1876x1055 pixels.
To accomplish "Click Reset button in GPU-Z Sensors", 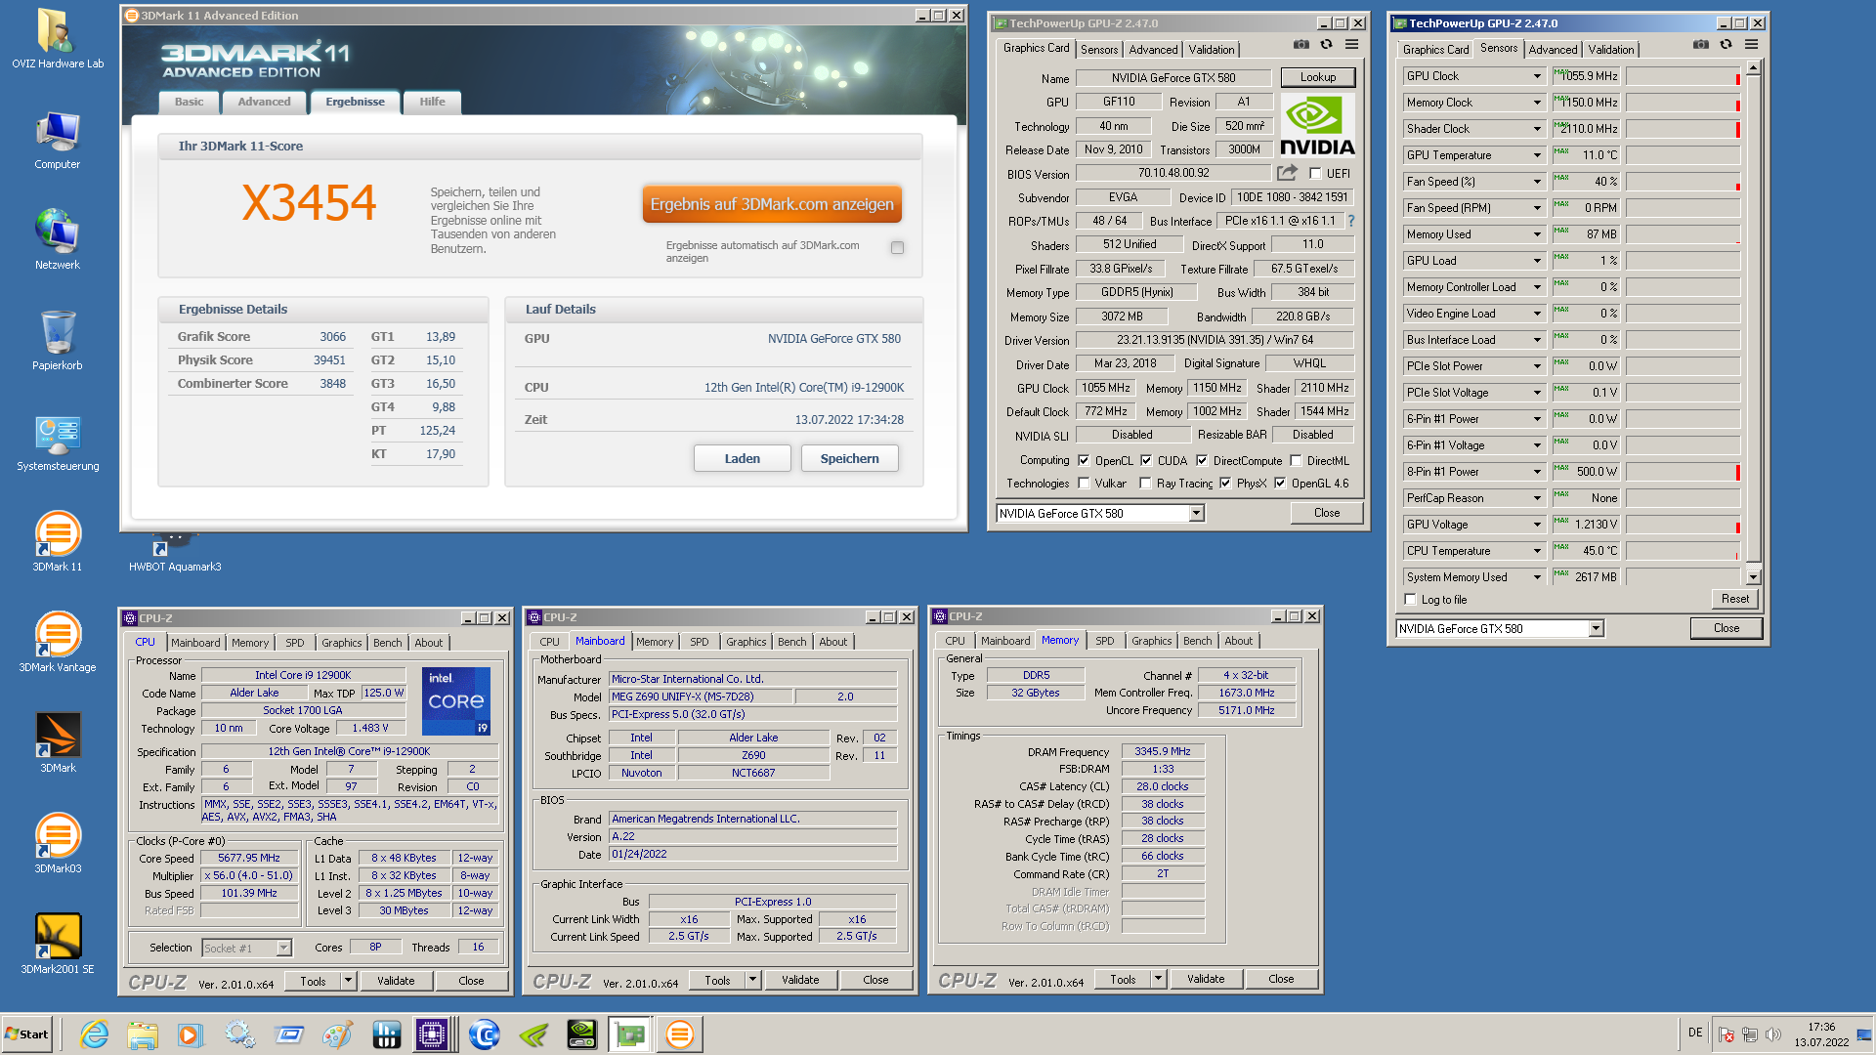I will pyautogui.click(x=1735, y=599).
